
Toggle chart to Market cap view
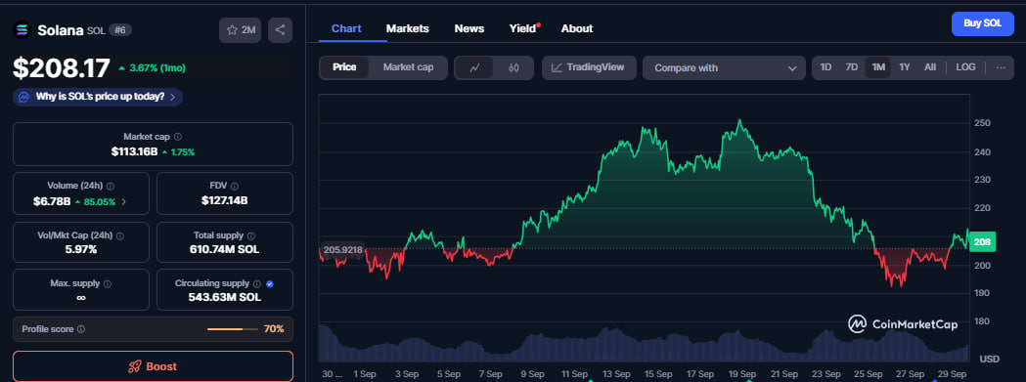tap(408, 67)
